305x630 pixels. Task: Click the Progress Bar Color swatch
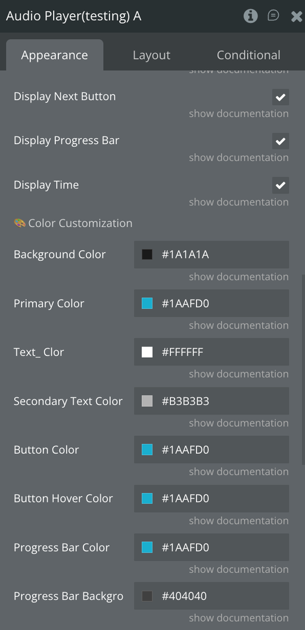(147, 547)
